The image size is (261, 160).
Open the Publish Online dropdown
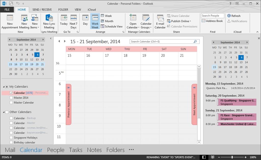pos(179,21)
